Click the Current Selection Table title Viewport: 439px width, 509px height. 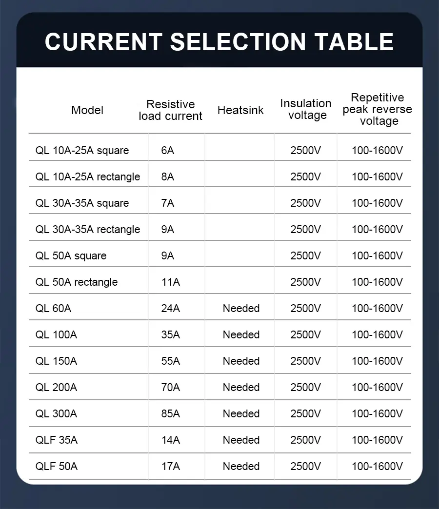click(219, 41)
